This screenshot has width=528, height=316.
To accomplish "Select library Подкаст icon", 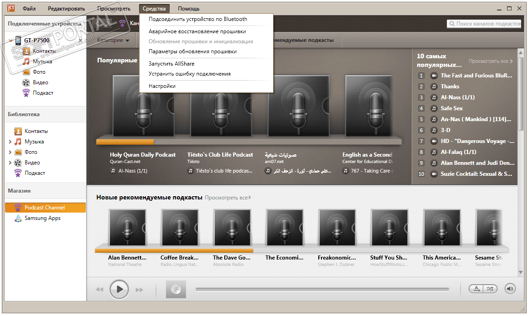I will tap(18, 173).
